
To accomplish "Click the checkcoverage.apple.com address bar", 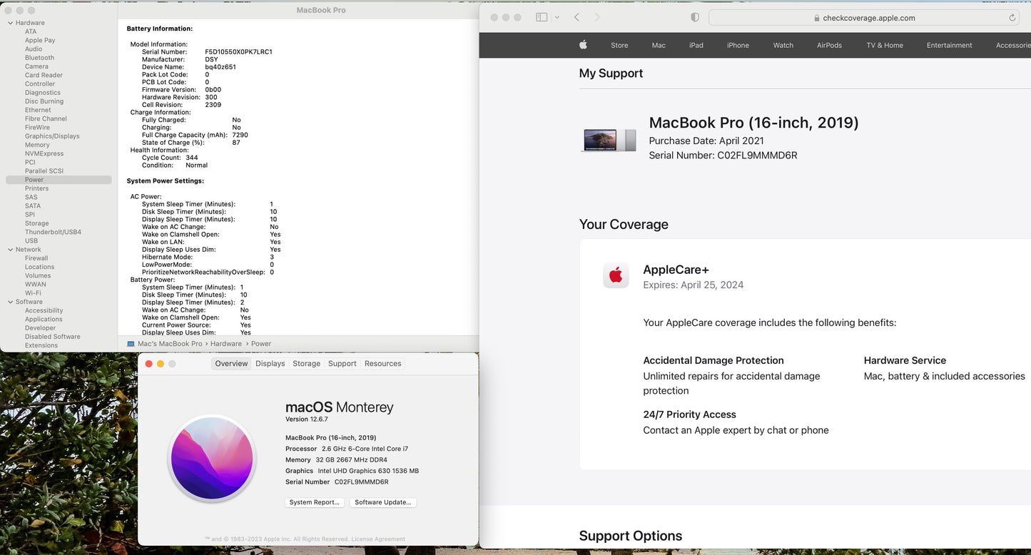I will 863,18.
